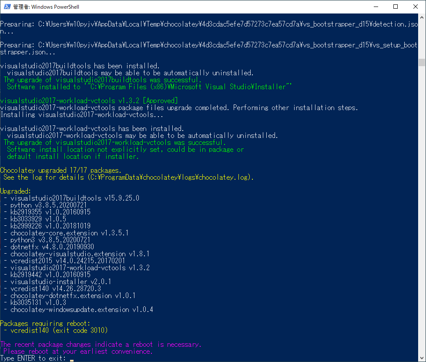Click 'visualstudio2017buildtools has been installed.' line
Screen dimensions: 426x362
(x=80, y=66)
